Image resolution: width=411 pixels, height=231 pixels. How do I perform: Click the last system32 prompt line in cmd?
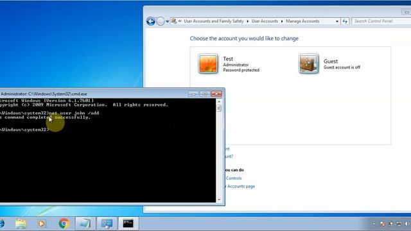pyautogui.click(x=24, y=130)
